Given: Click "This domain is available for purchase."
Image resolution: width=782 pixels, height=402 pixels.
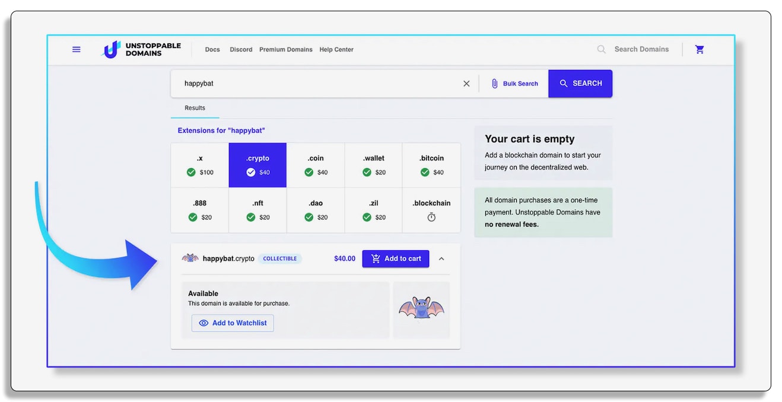Looking at the screenshot, I should (x=239, y=304).
